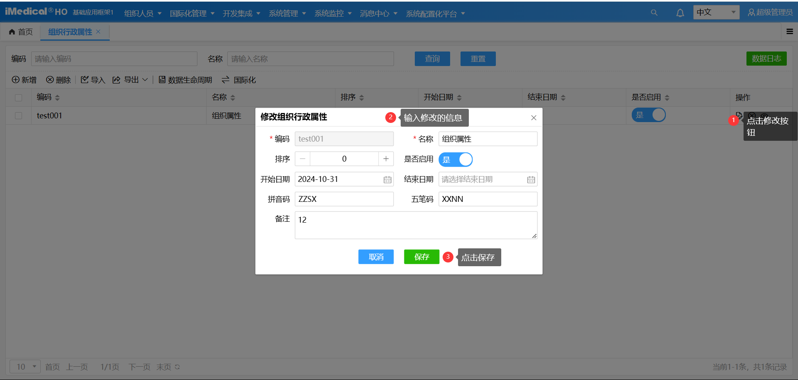Click the 五笔码 field containing XXNN
Screen dimensions: 798x380
click(x=488, y=199)
